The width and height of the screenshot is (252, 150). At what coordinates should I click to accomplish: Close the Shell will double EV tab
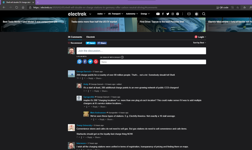[33, 2]
